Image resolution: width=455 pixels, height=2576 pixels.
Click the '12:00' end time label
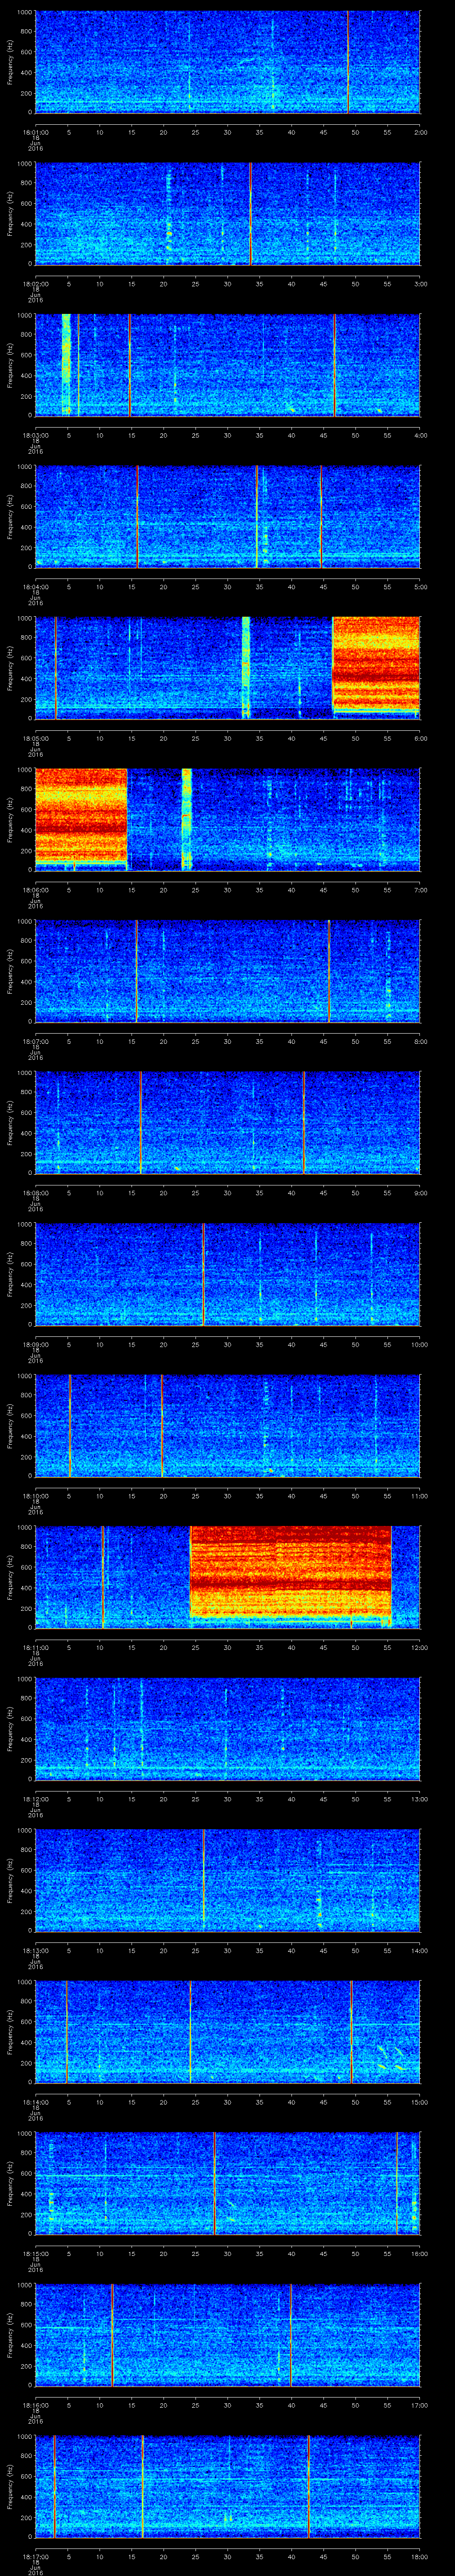tap(419, 1647)
